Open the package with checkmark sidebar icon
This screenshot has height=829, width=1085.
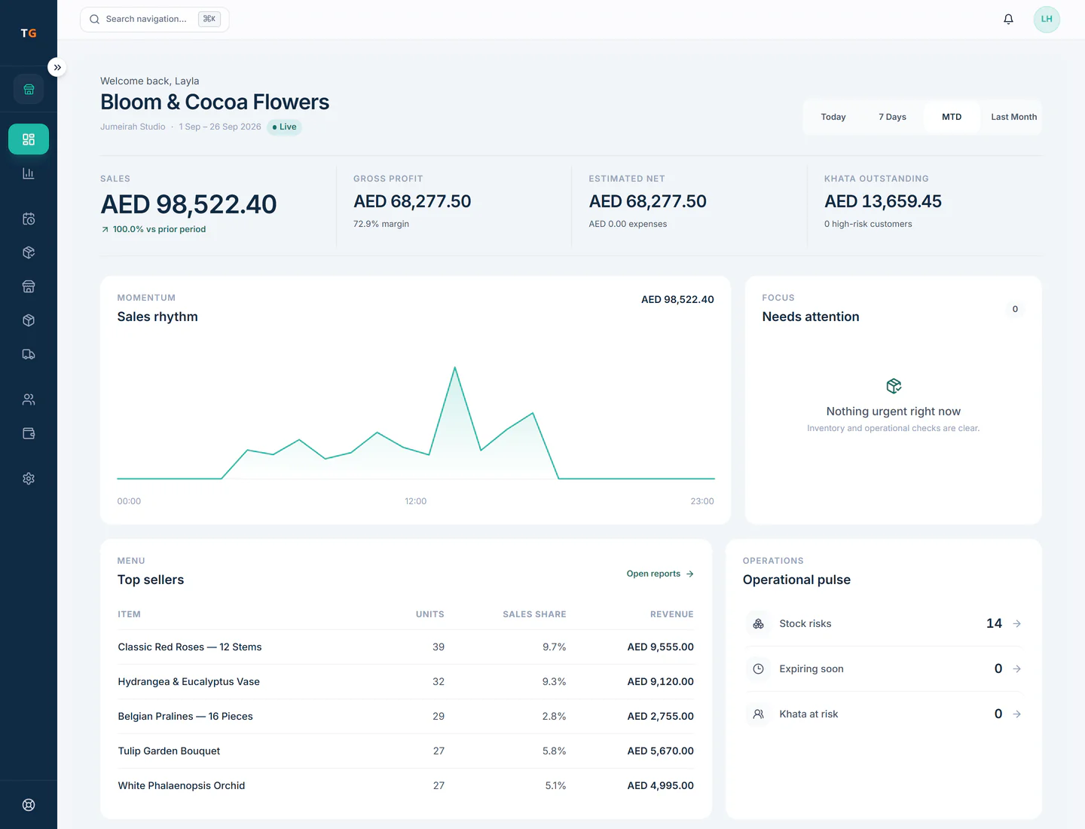[x=29, y=252]
